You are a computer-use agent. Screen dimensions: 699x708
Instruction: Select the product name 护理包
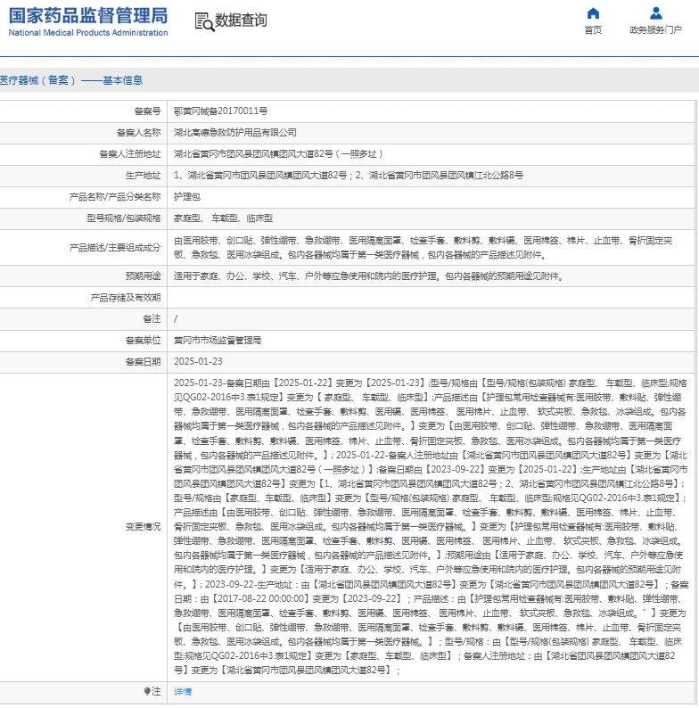click(x=187, y=197)
